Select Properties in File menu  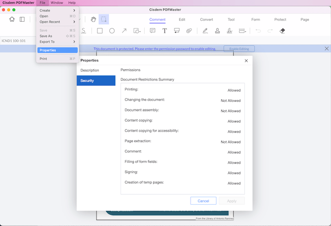[57, 50]
